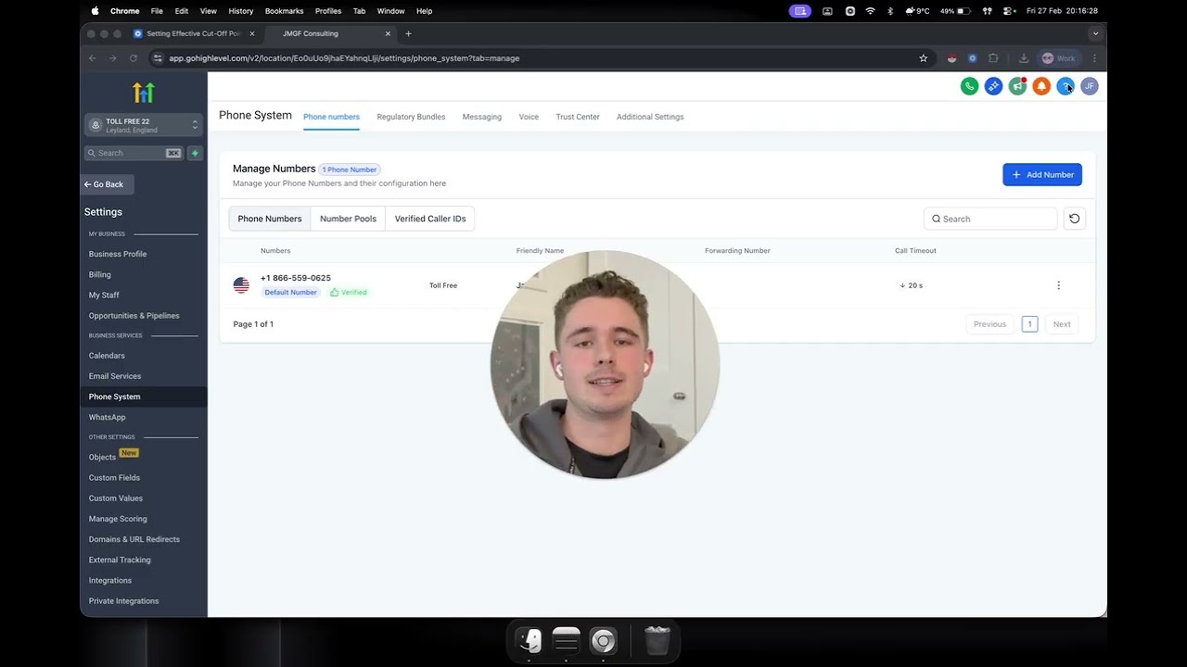Switch to Trust Center tab
Screen dimensions: 1187x667
click(x=578, y=117)
